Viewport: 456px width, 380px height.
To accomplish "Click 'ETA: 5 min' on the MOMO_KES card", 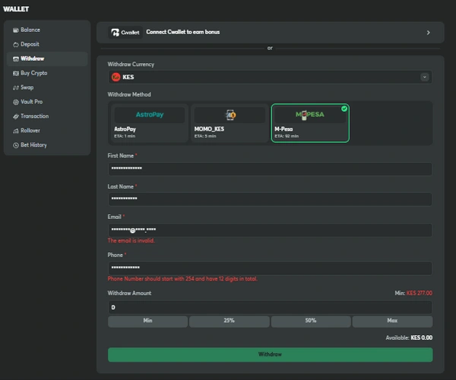I will 205,136.
